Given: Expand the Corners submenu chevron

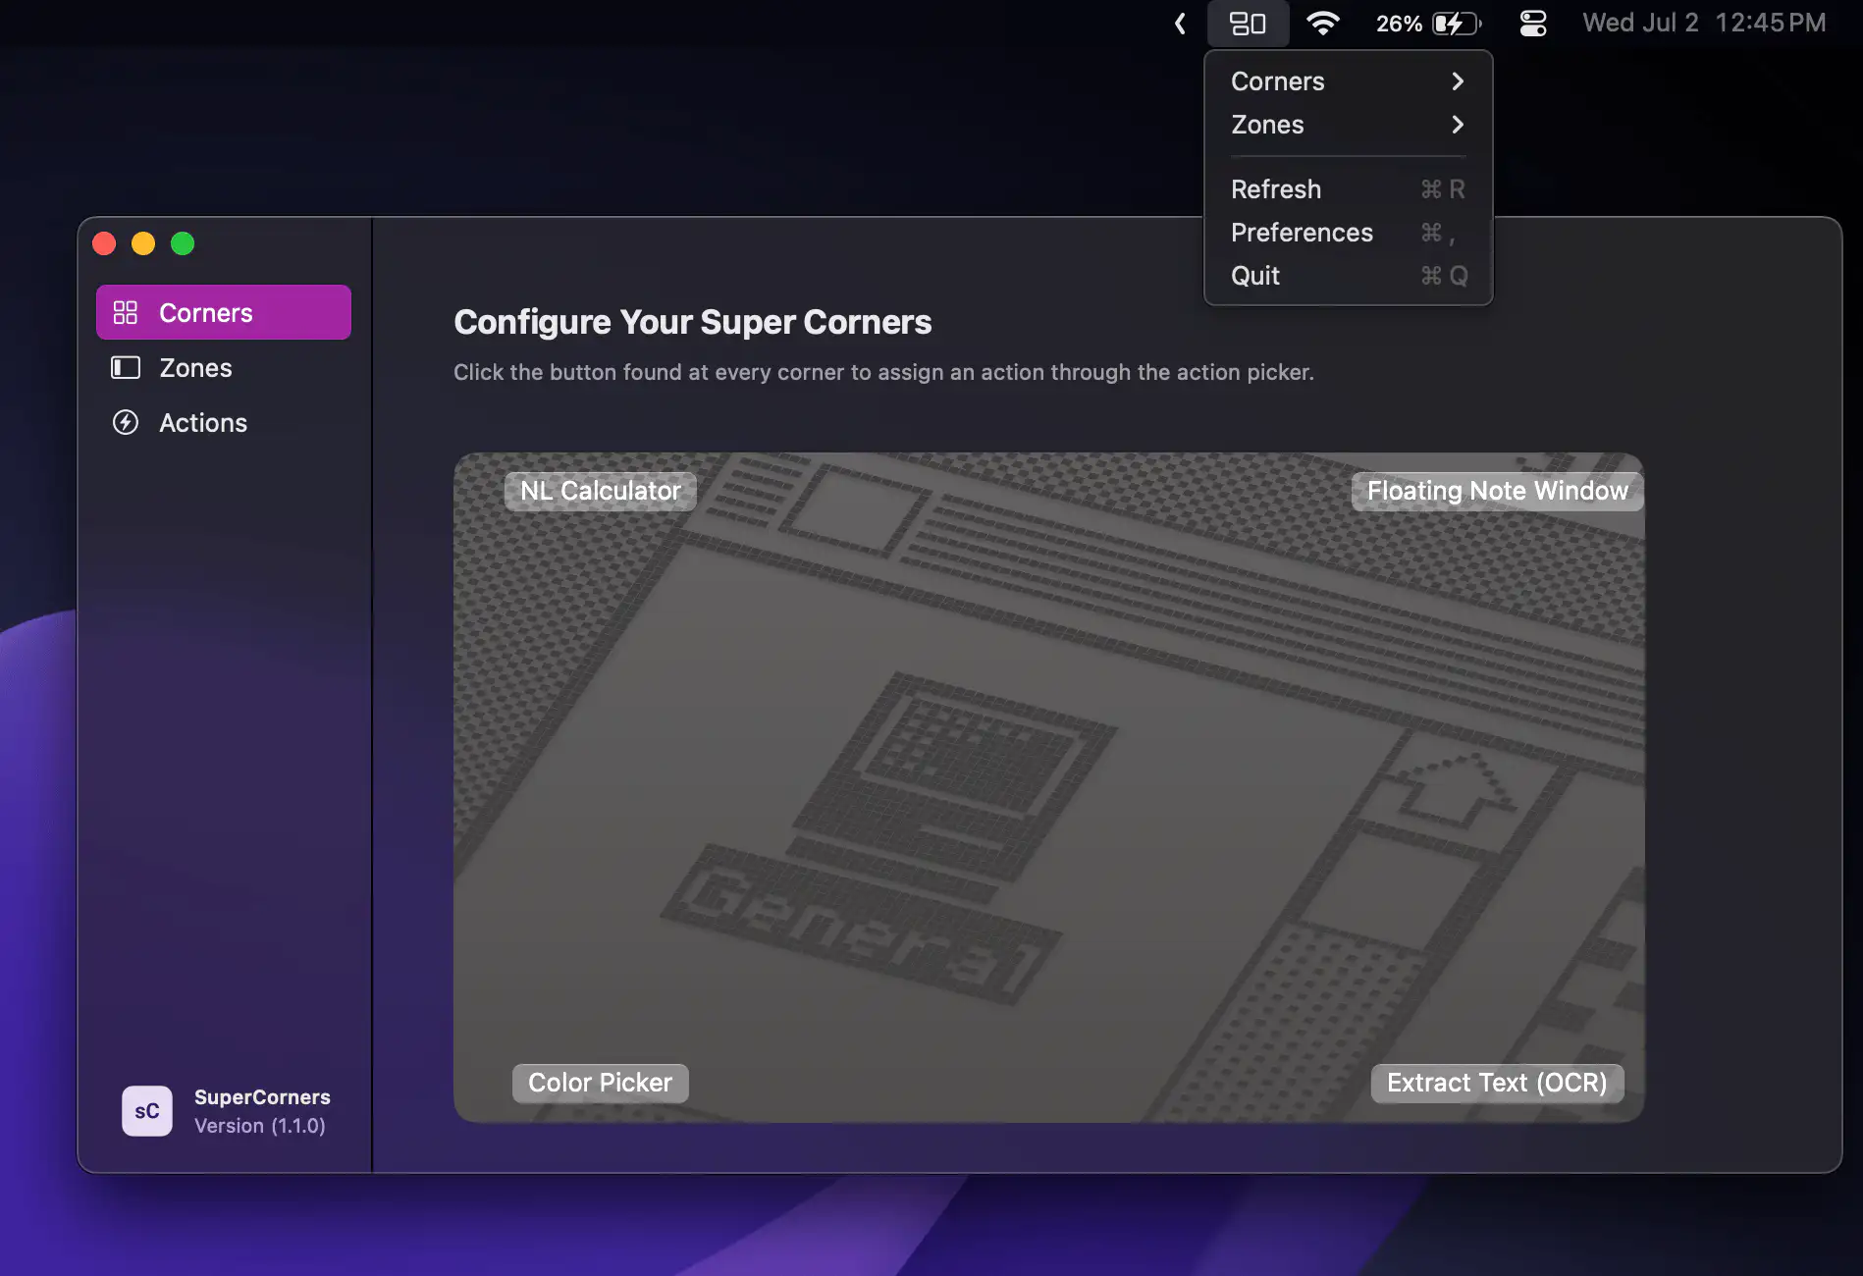Looking at the screenshot, I should point(1458,81).
